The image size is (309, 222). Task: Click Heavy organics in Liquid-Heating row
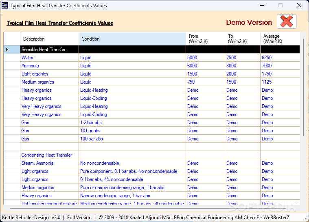click(49, 90)
